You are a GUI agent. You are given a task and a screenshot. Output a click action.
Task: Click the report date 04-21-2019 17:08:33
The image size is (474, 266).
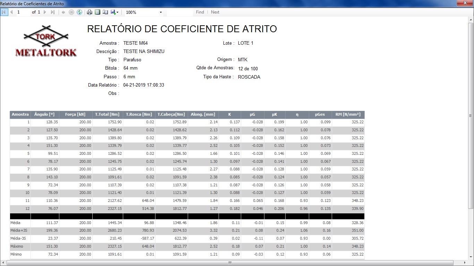pos(144,85)
